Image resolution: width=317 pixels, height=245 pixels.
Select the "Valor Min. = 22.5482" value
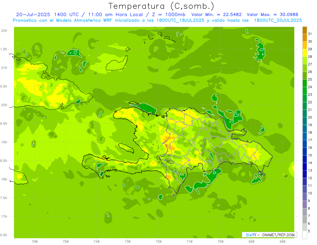[216, 15]
